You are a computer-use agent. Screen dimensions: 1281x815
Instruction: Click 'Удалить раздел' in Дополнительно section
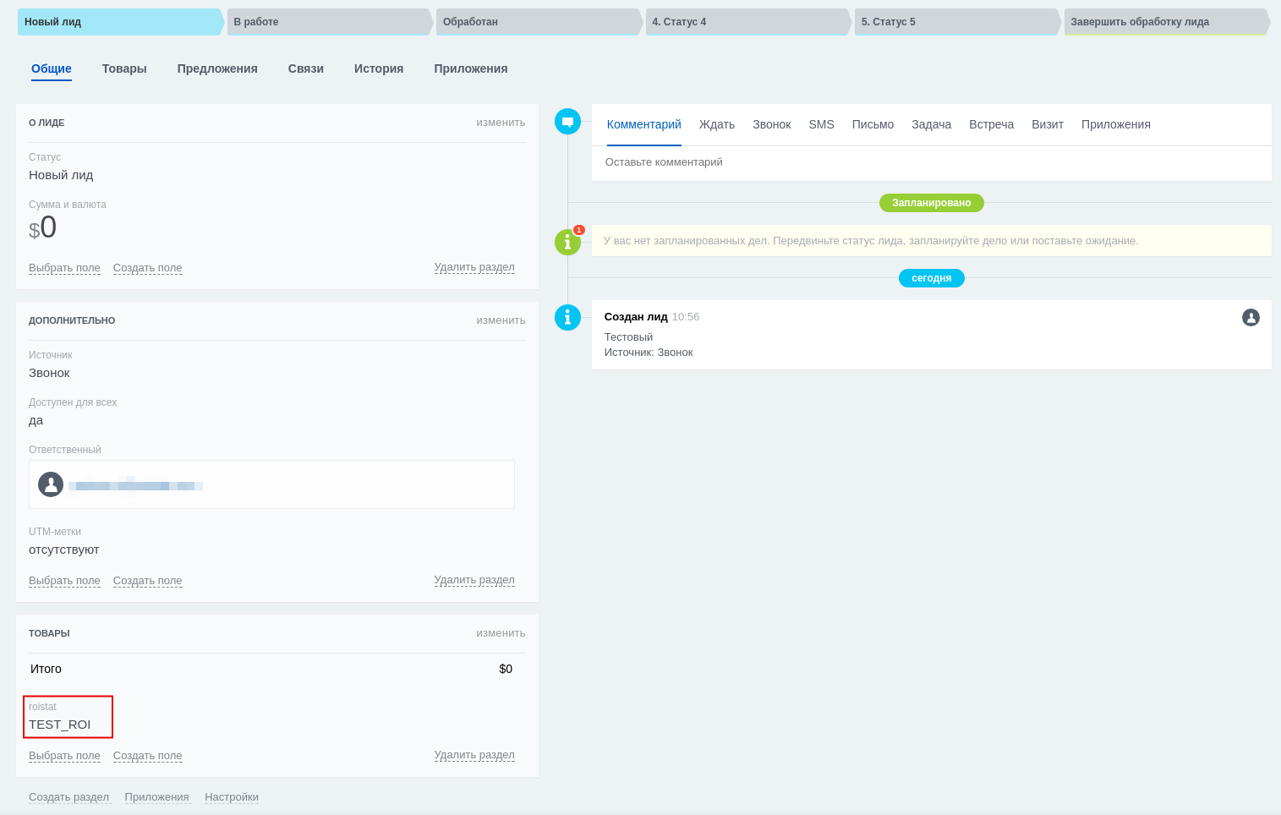click(x=474, y=580)
